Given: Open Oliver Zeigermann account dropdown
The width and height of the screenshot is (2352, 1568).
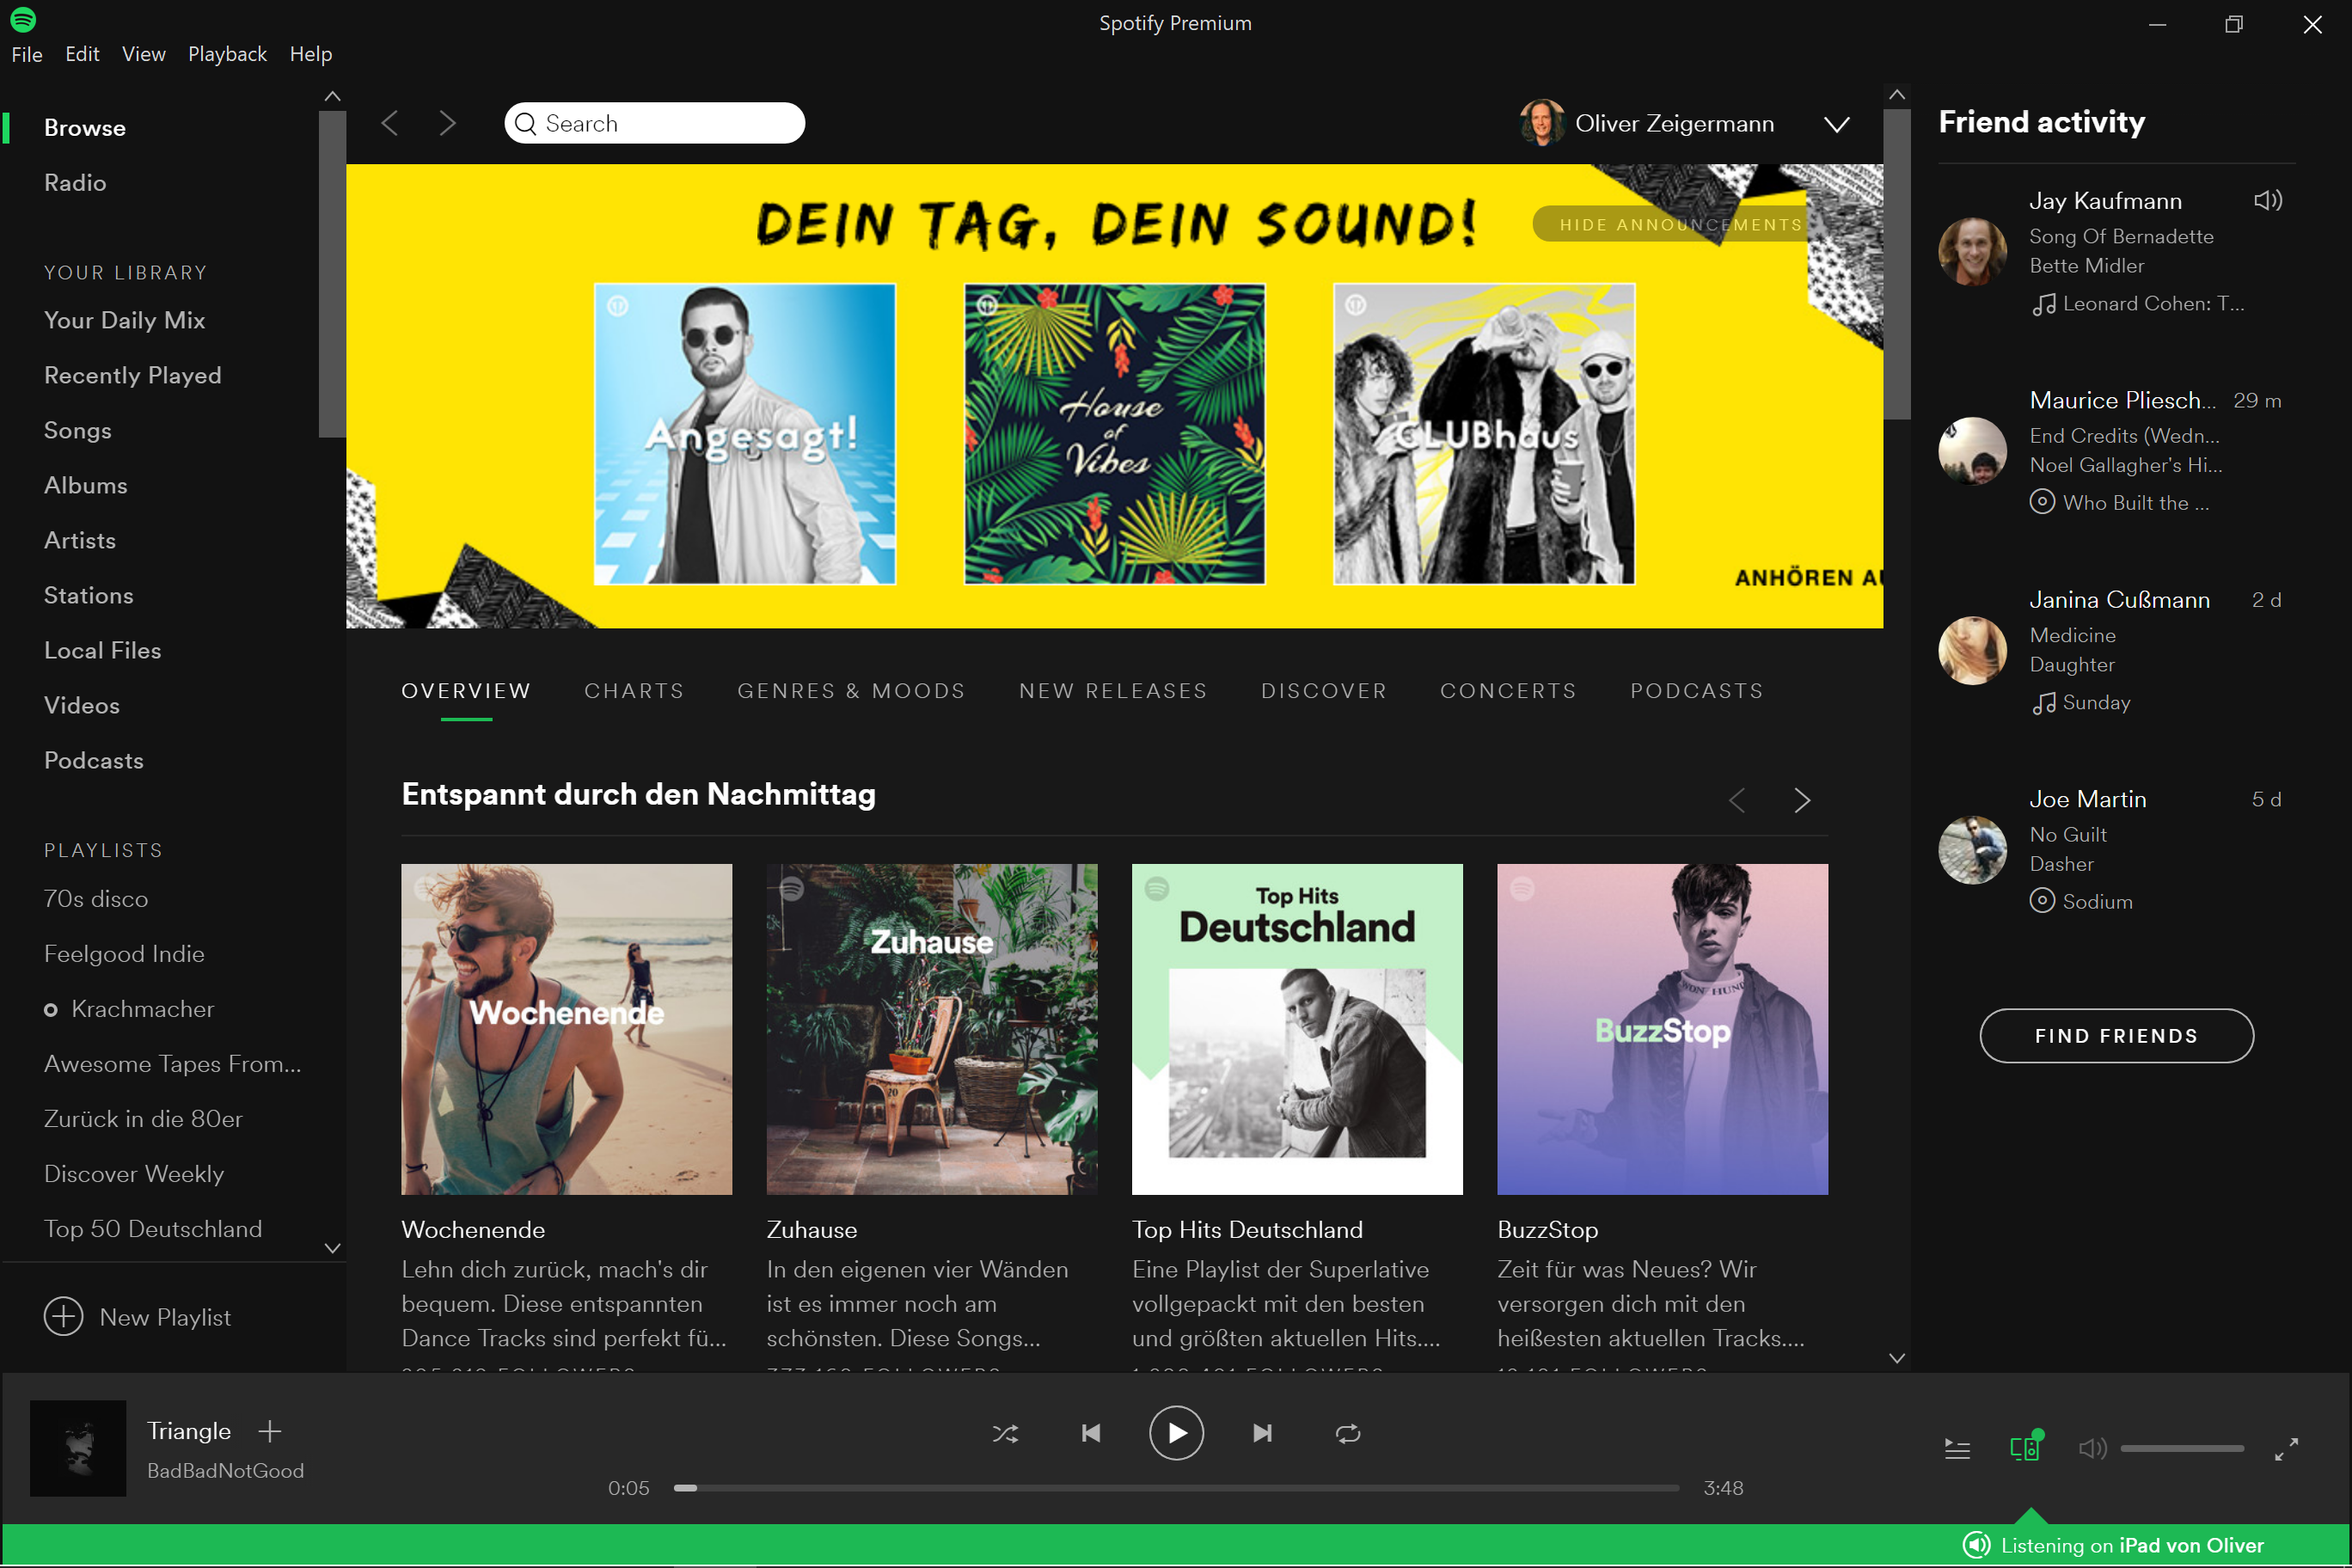Looking at the screenshot, I should click(1836, 124).
